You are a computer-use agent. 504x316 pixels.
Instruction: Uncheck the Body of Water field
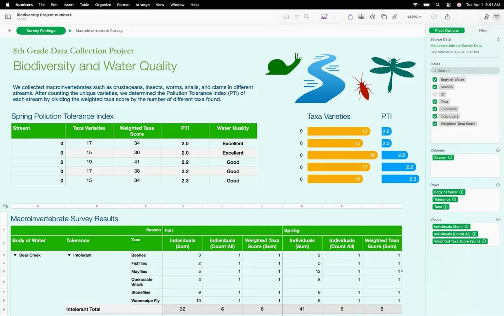[435, 80]
